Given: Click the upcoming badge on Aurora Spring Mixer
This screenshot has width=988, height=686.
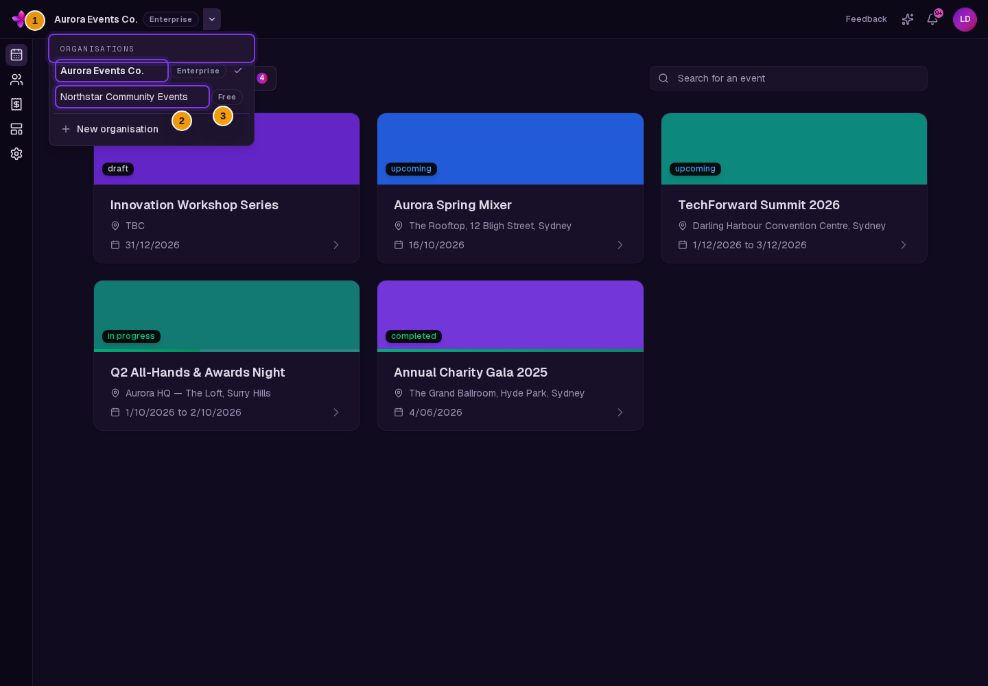Looking at the screenshot, I should [x=411, y=169].
